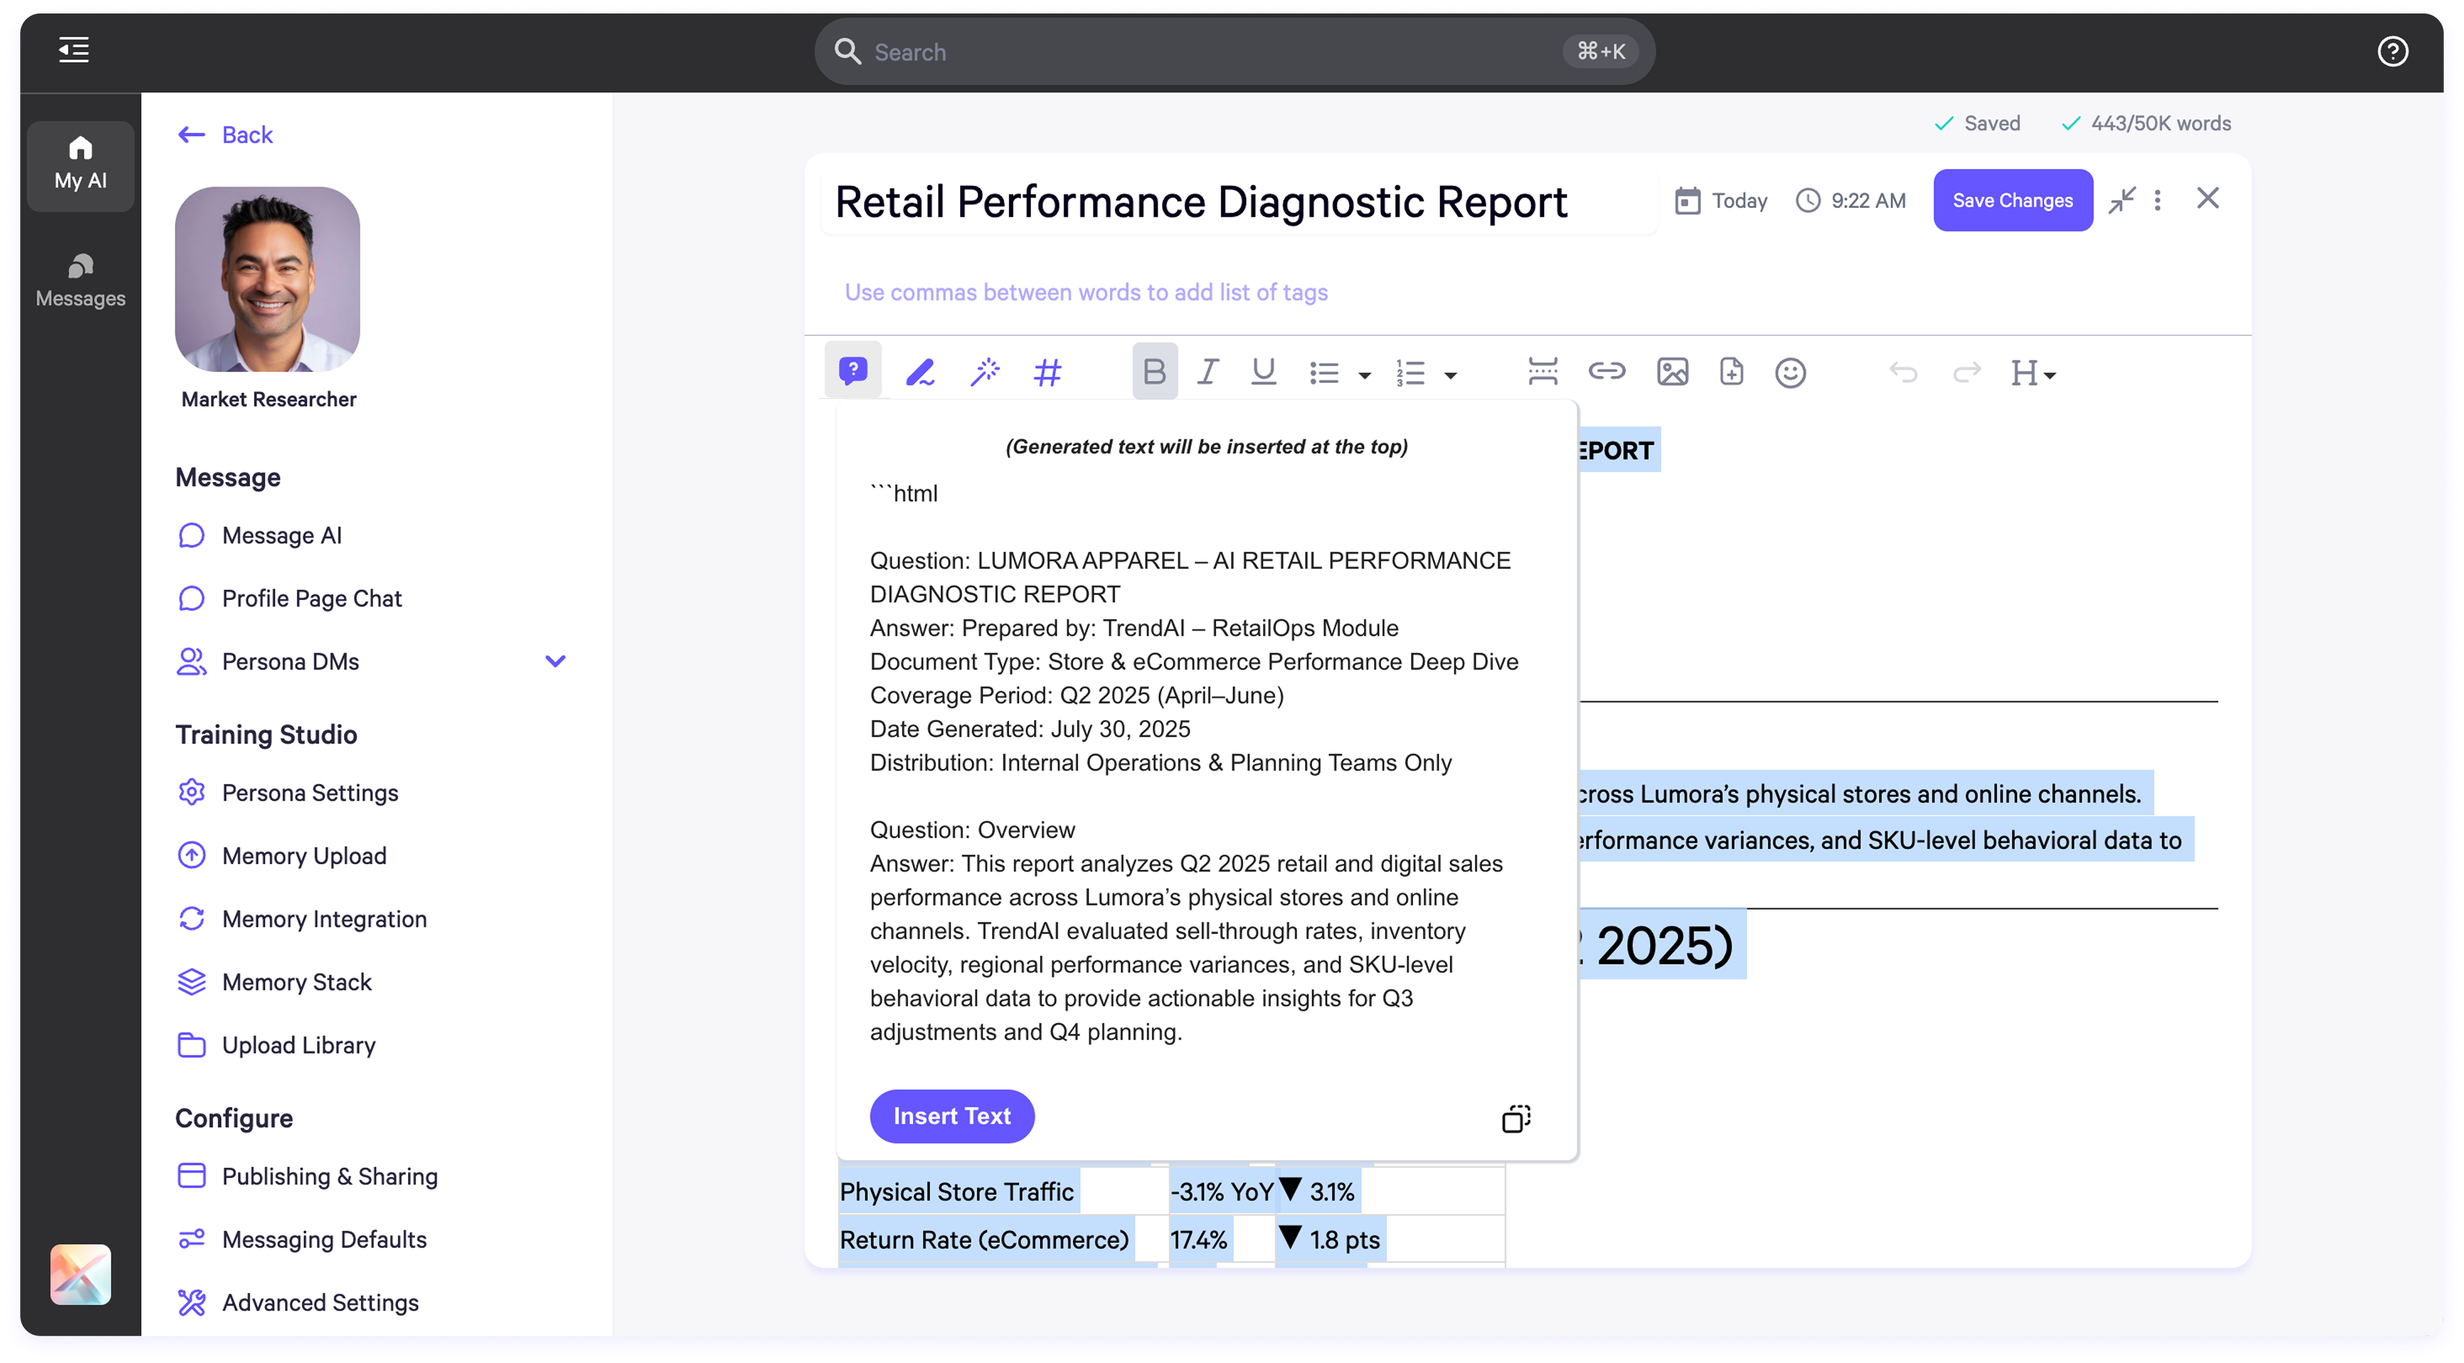2464x1363 pixels.
Task: Go to Publishing & Sharing
Action: click(x=329, y=1176)
